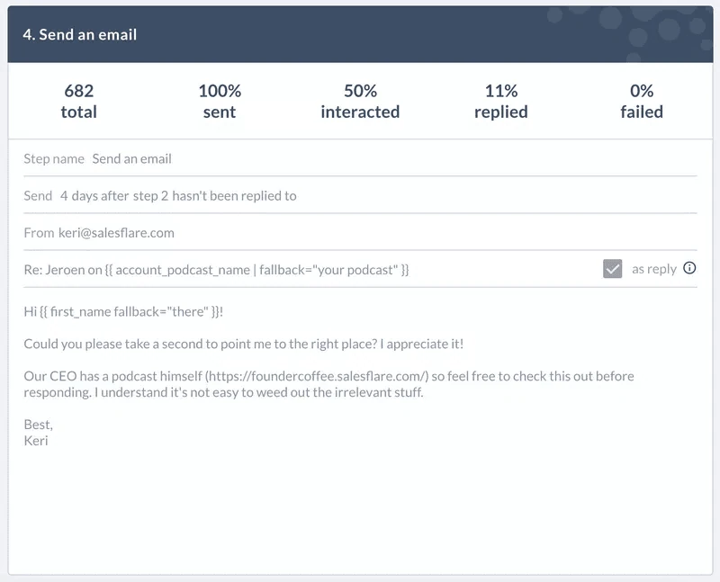The height and width of the screenshot is (582, 720).
Task: Select the 4 days after delay value
Action: [95, 196]
